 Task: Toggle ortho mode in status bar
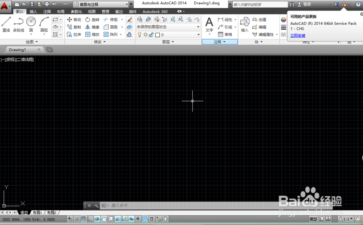pos(90,219)
